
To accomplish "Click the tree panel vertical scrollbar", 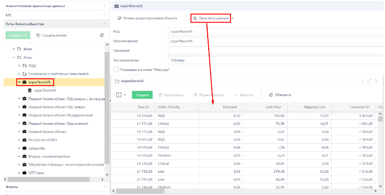I will click(x=107, y=108).
